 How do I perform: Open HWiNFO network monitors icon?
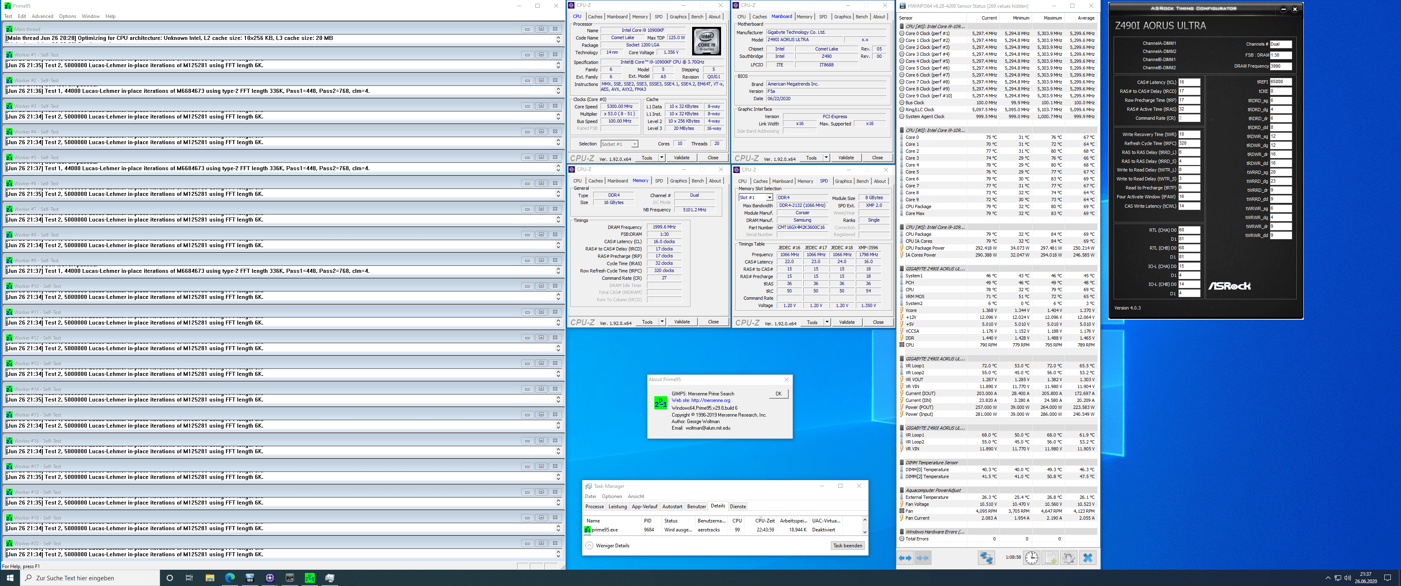click(986, 558)
